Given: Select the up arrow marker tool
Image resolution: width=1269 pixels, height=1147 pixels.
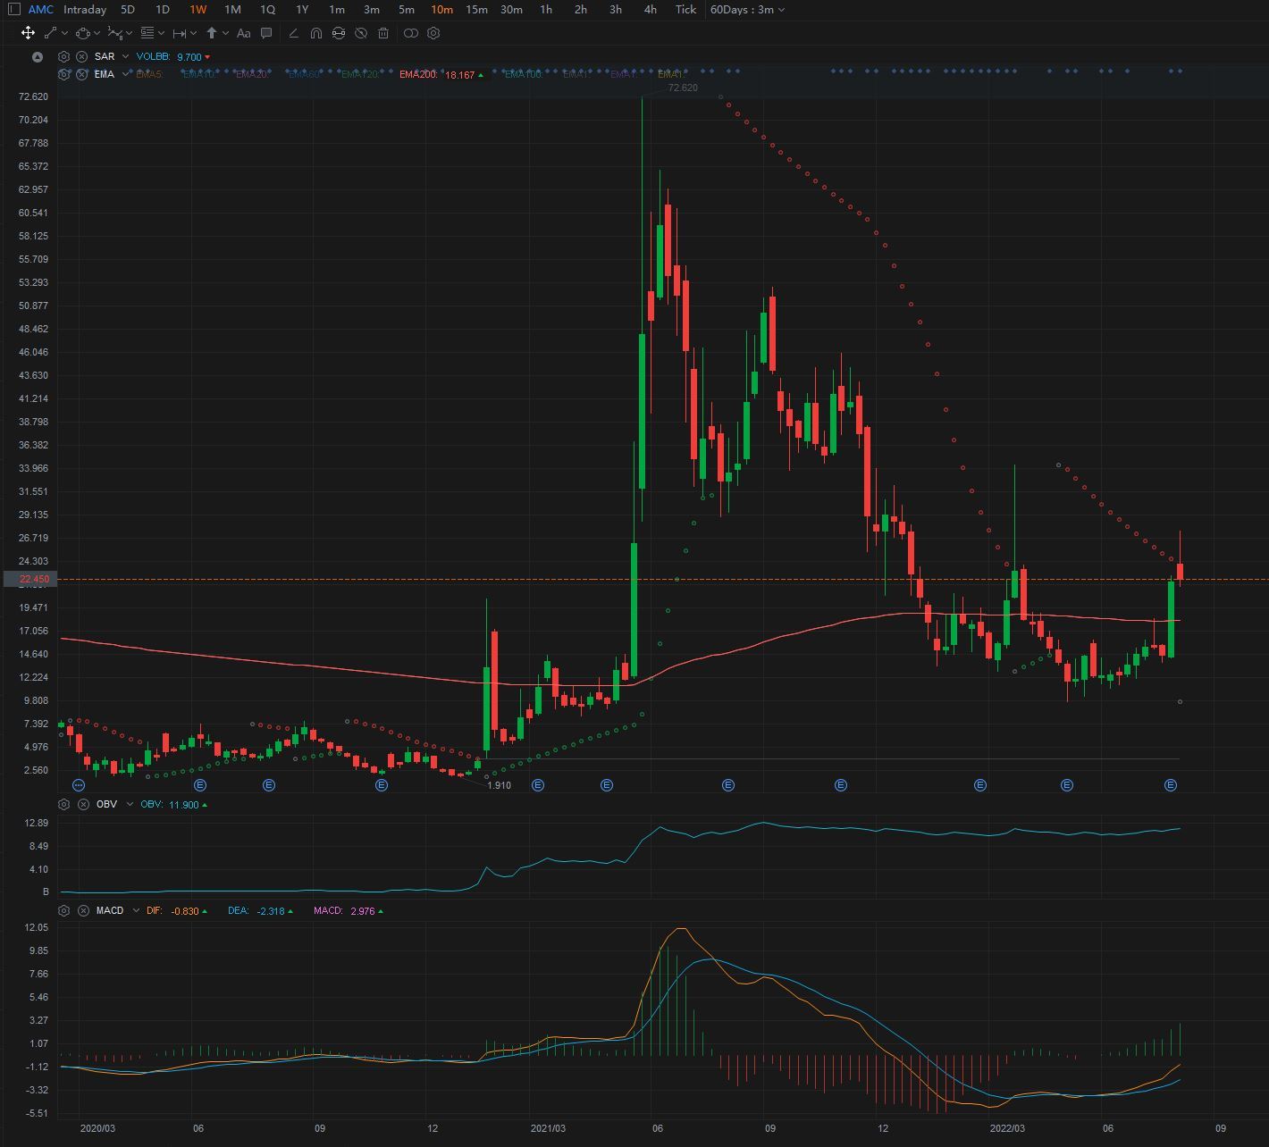Looking at the screenshot, I should (212, 33).
